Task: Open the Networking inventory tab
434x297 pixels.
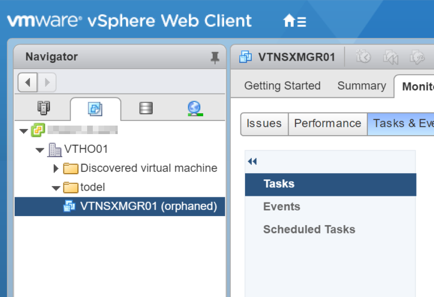Action: click(195, 108)
